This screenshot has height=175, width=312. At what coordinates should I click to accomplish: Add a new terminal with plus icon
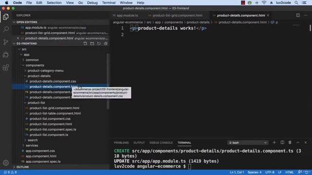[274, 142]
